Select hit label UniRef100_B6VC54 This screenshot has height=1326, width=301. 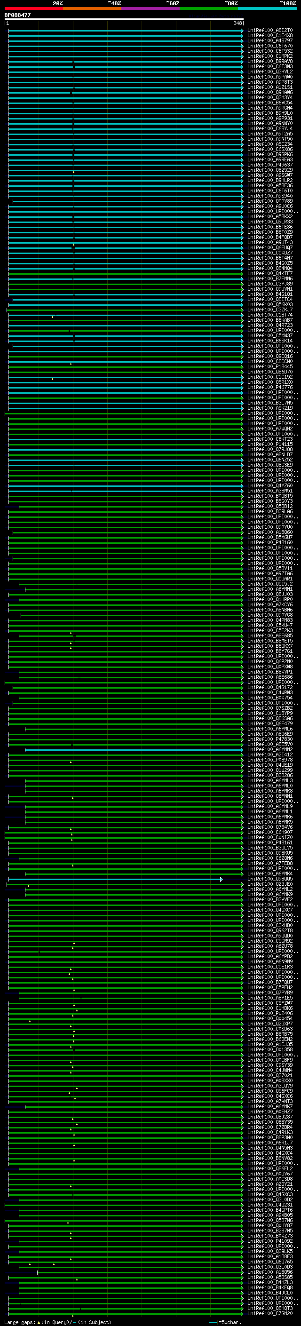pyautogui.click(x=270, y=103)
